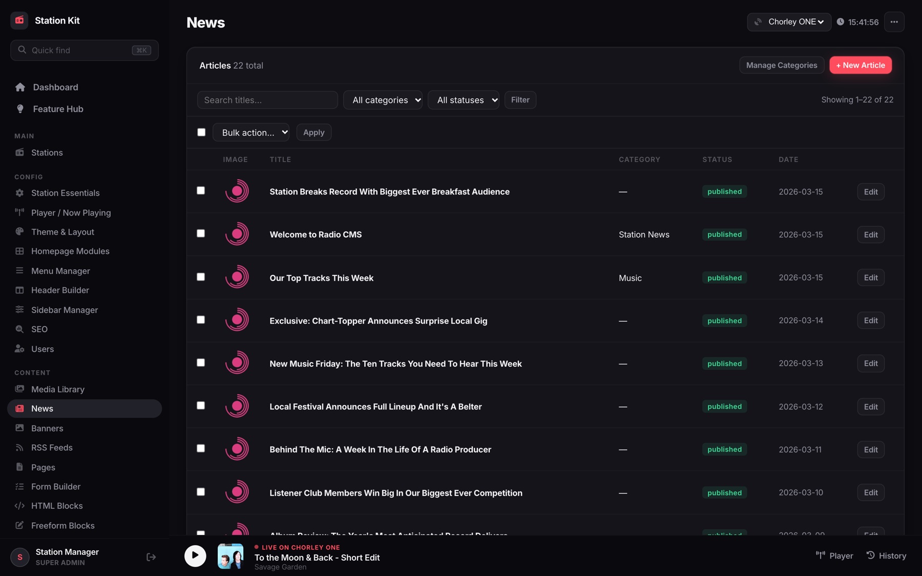Screen dimensions: 922x576
Task: Edit the Local Festival Announces article
Action: [871, 407]
